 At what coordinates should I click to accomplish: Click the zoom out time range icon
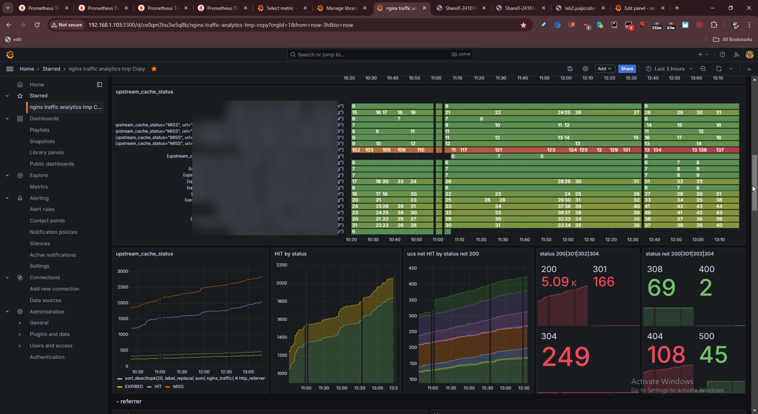(x=703, y=69)
